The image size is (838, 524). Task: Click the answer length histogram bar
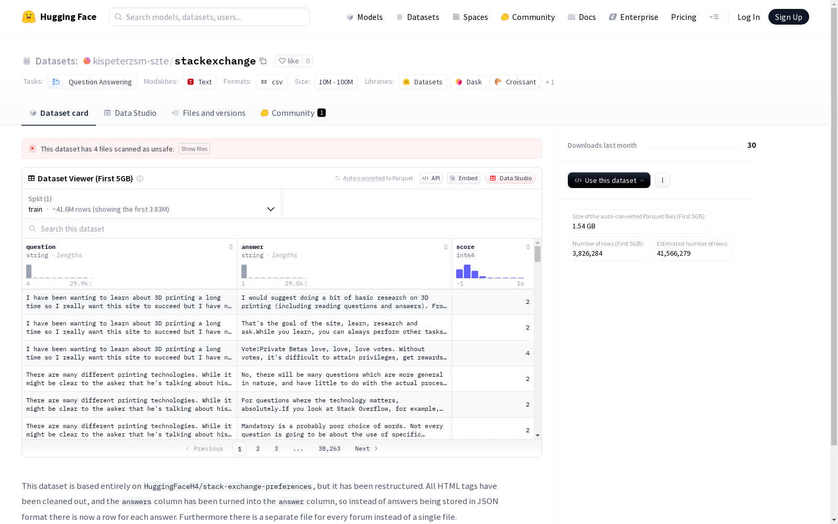(x=244, y=271)
